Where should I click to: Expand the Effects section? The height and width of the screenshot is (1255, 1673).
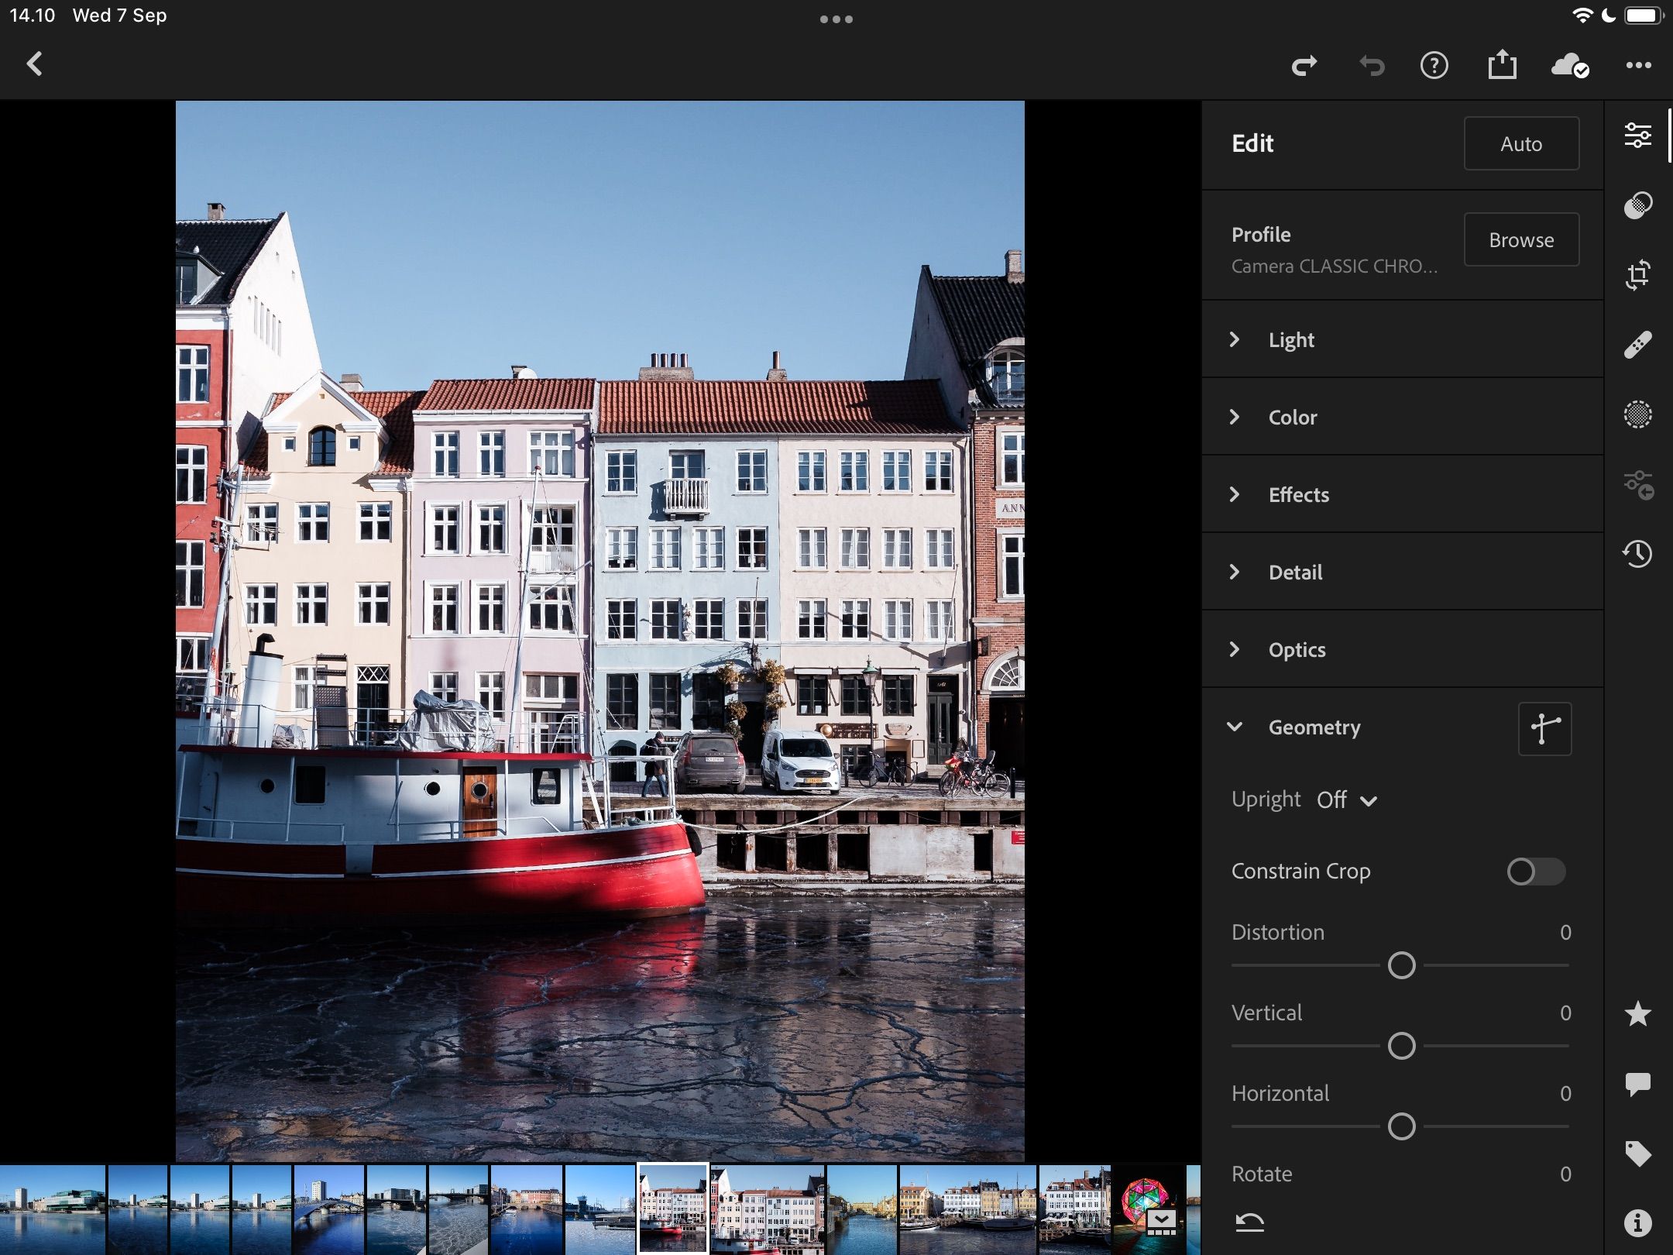point(1298,495)
